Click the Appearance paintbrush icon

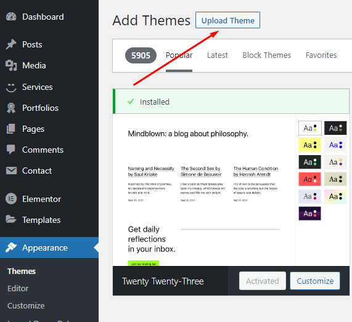point(11,248)
